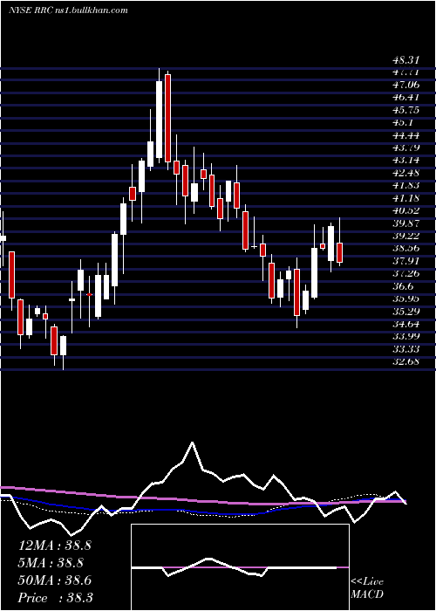Click the <<Live label beside MACD box
Screen dimensions: 436x611
[367, 582]
